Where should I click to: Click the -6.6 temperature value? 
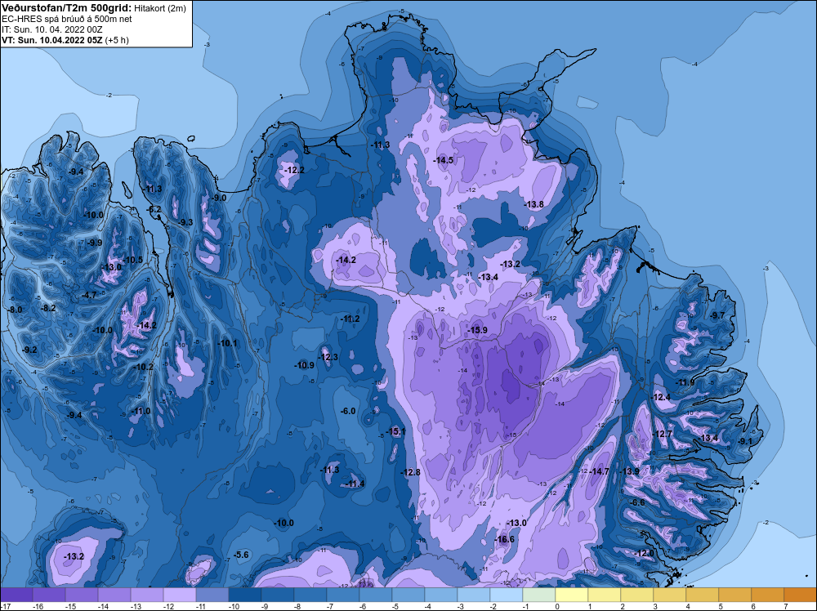tap(636, 502)
